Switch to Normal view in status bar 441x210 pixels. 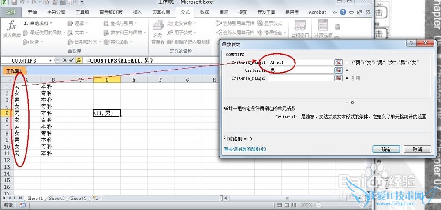pyautogui.click(x=279, y=205)
